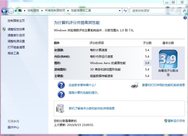Click the shield icon next to 重新运行评估
Image resolution: width=188 pixels, height=136 pixels.
[166, 121]
